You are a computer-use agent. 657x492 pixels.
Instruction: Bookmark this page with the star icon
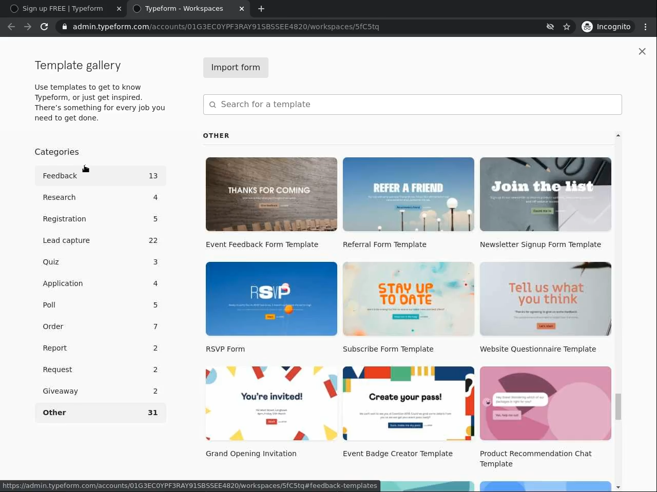point(567,27)
